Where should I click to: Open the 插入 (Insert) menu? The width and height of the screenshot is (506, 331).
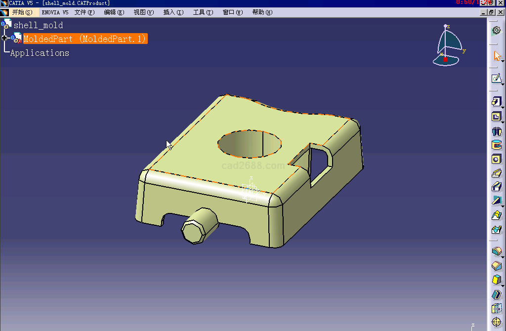[x=173, y=12]
